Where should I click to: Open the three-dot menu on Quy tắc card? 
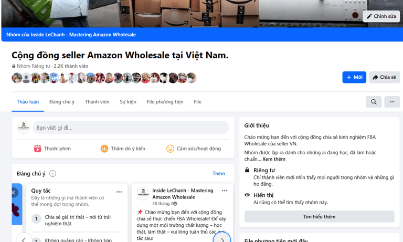tap(119, 192)
